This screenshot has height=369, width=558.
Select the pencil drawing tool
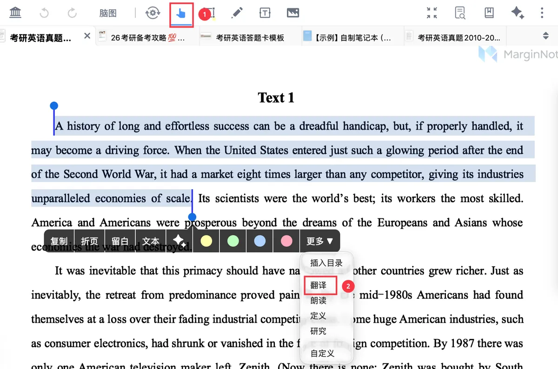pyautogui.click(x=237, y=13)
